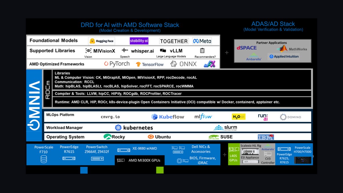Select the MLOps Platform label
This screenshot has height=193, width=343.
[60, 115]
